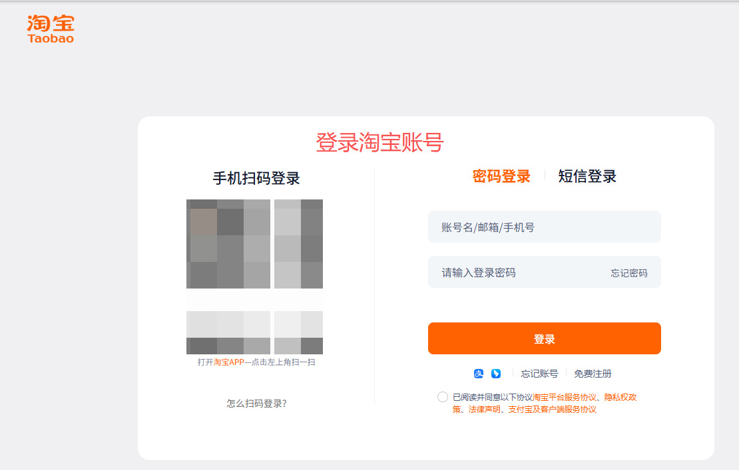
Task: Focus the 账号名/邮箱/手机号 input field
Action: 545,227
